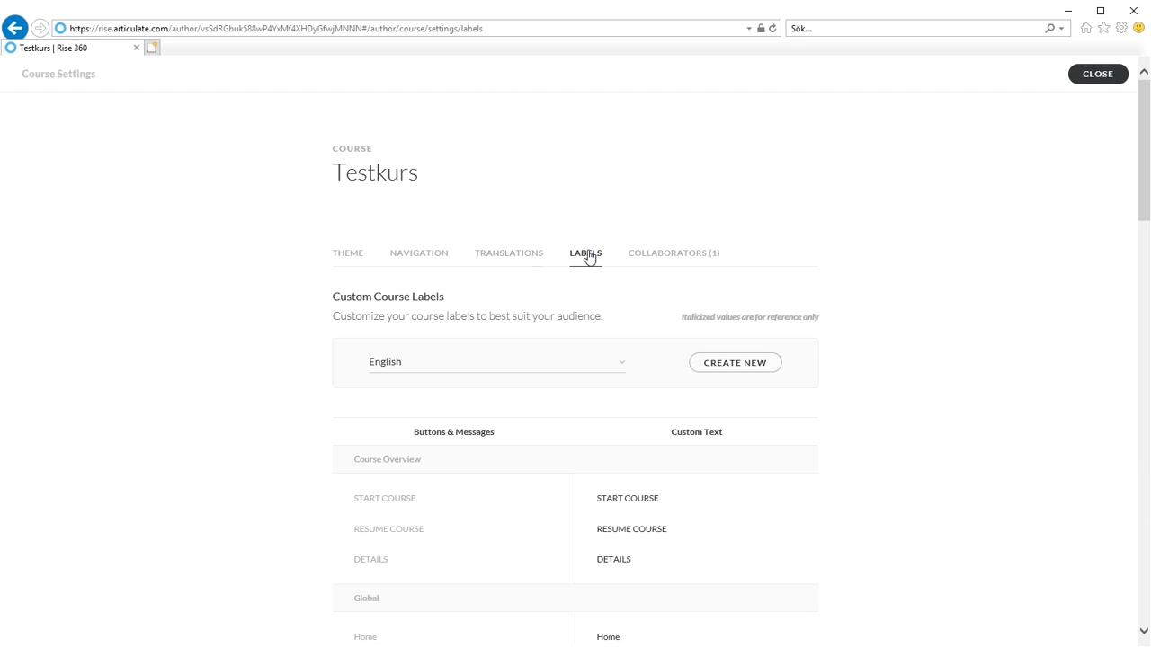This screenshot has height=647, width=1151.
Task: Edit the START COURSE custom text field
Action: [697, 498]
